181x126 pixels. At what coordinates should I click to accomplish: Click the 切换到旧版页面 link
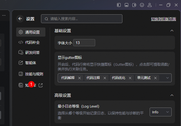163,19
